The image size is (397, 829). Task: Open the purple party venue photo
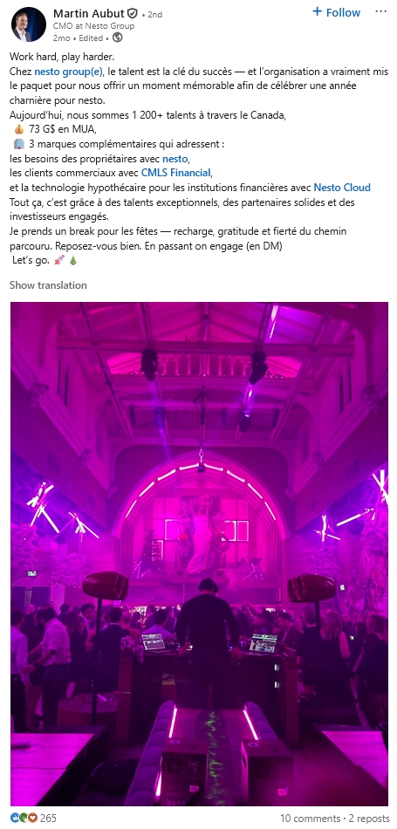click(199, 553)
